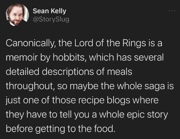Open the Sean Kelly display name
Screen dimensions: 180x139
point(50,11)
